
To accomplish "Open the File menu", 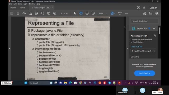I will (11, 4).
